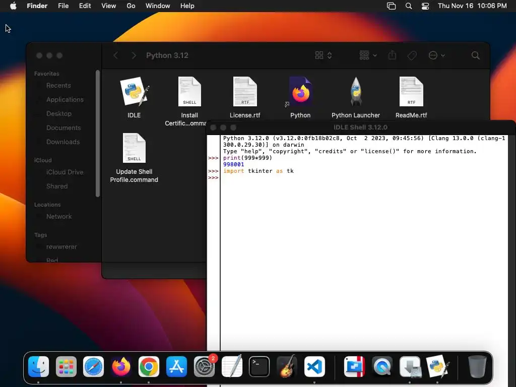Open System Settings with badge in Dock

[x=205, y=367]
